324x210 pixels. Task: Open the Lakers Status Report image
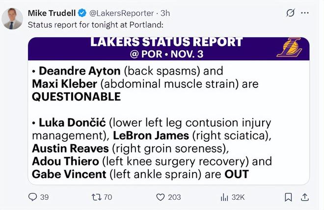click(168, 123)
